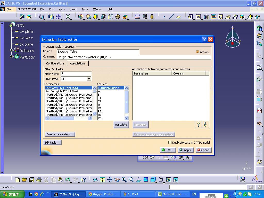Click the Zoom In icon

pos(124,179)
